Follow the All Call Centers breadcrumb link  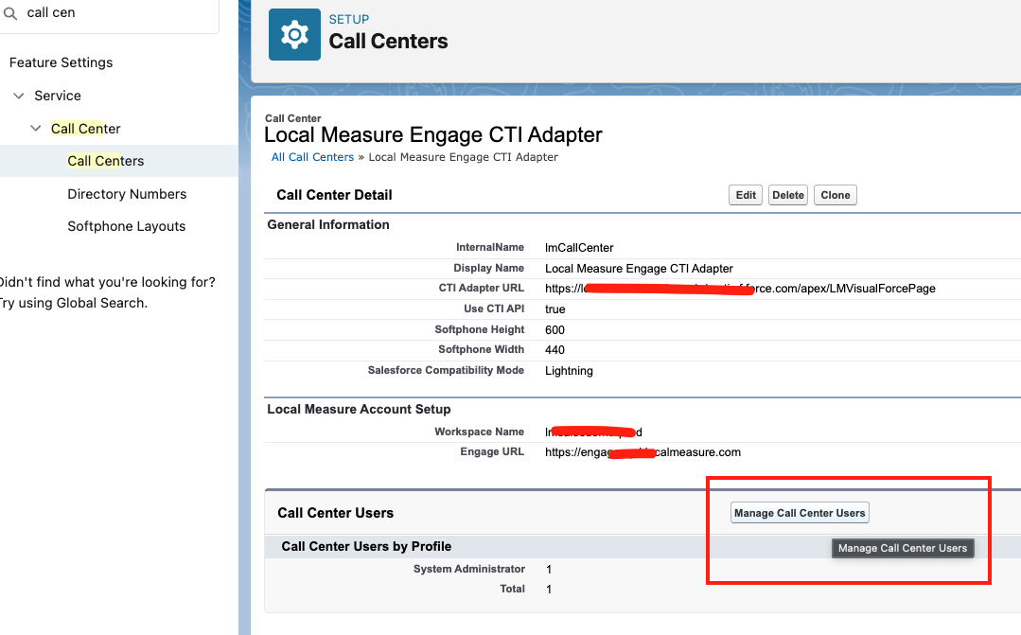tap(312, 157)
